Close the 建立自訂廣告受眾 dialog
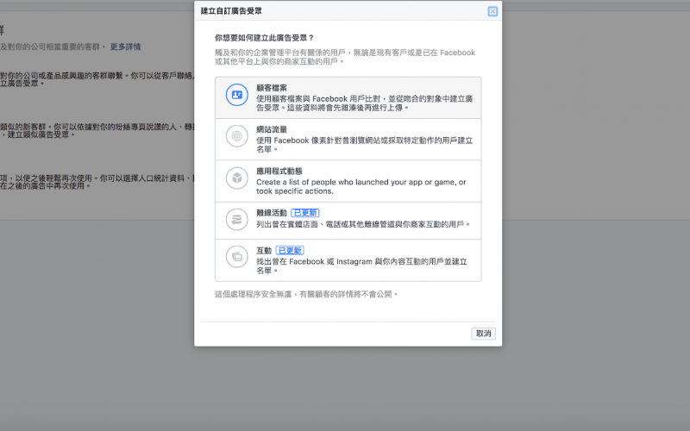The height and width of the screenshot is (431, 690). point(492,11)
